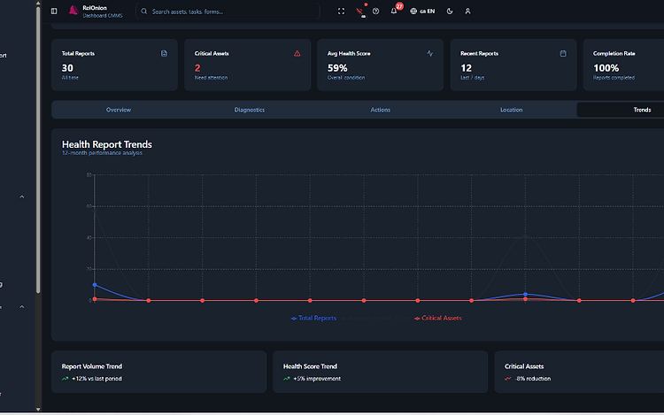Viewport: 664px width, 415px height.
Task: Click '12-month performance analysis' subtitle
Action: coord(102,153)
